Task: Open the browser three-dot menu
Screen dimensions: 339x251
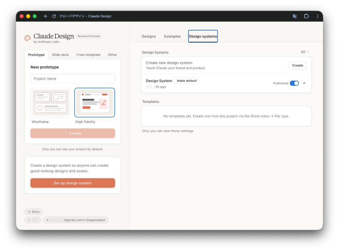Action: 317,16
